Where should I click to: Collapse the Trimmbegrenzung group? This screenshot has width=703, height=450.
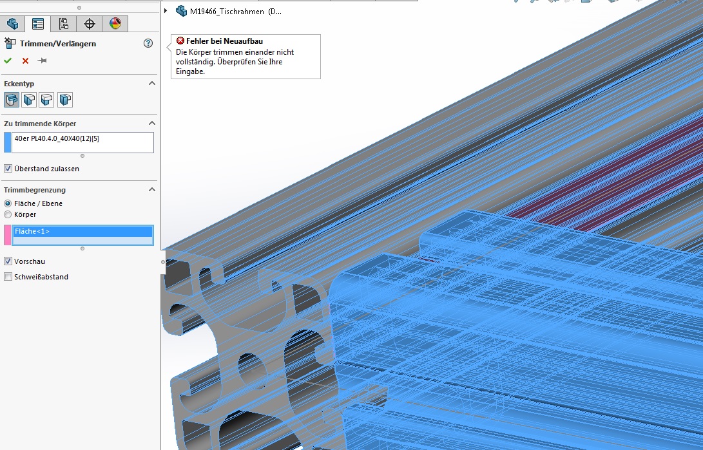tap(152, 189)
